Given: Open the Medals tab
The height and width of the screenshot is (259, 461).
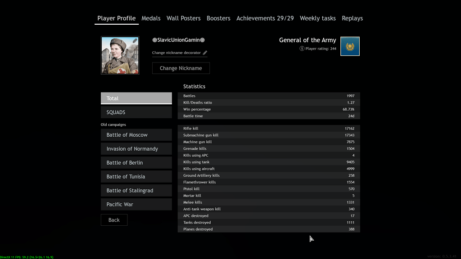Looking at the screenshot, I should (x=151, y=18).
